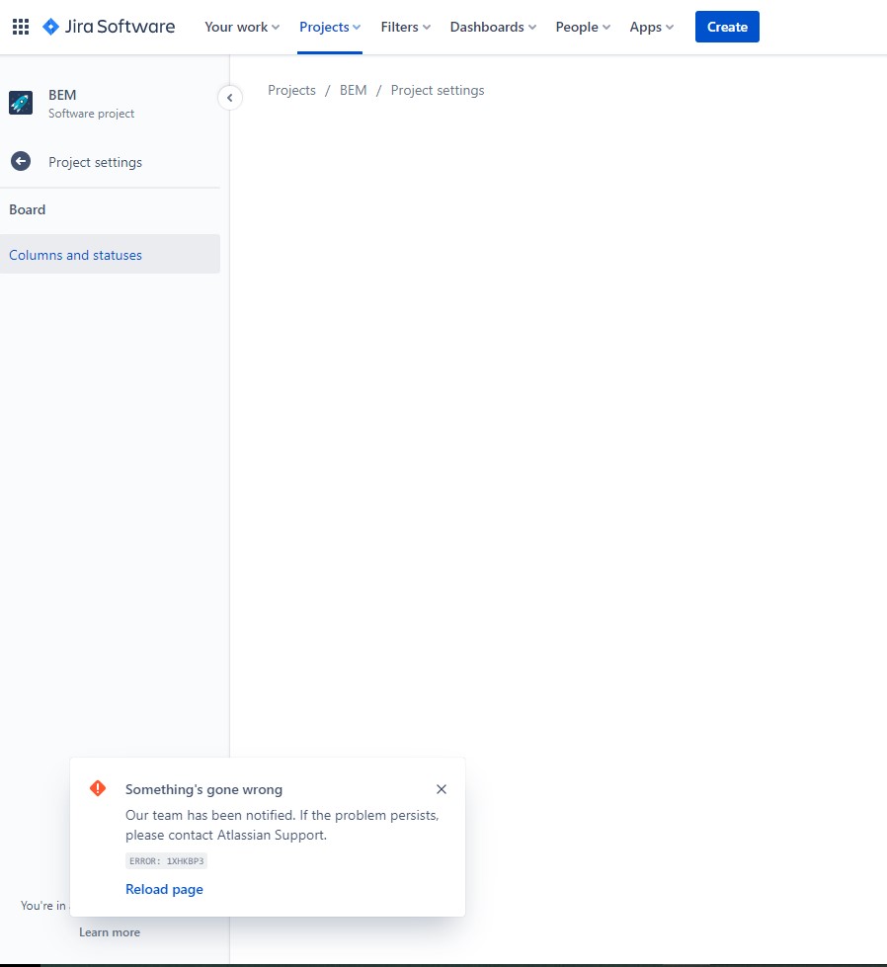This screenshot has width=887, height=967.
Task: Click the BEM breadcrumb link
Action: click(x=354, y=91)
